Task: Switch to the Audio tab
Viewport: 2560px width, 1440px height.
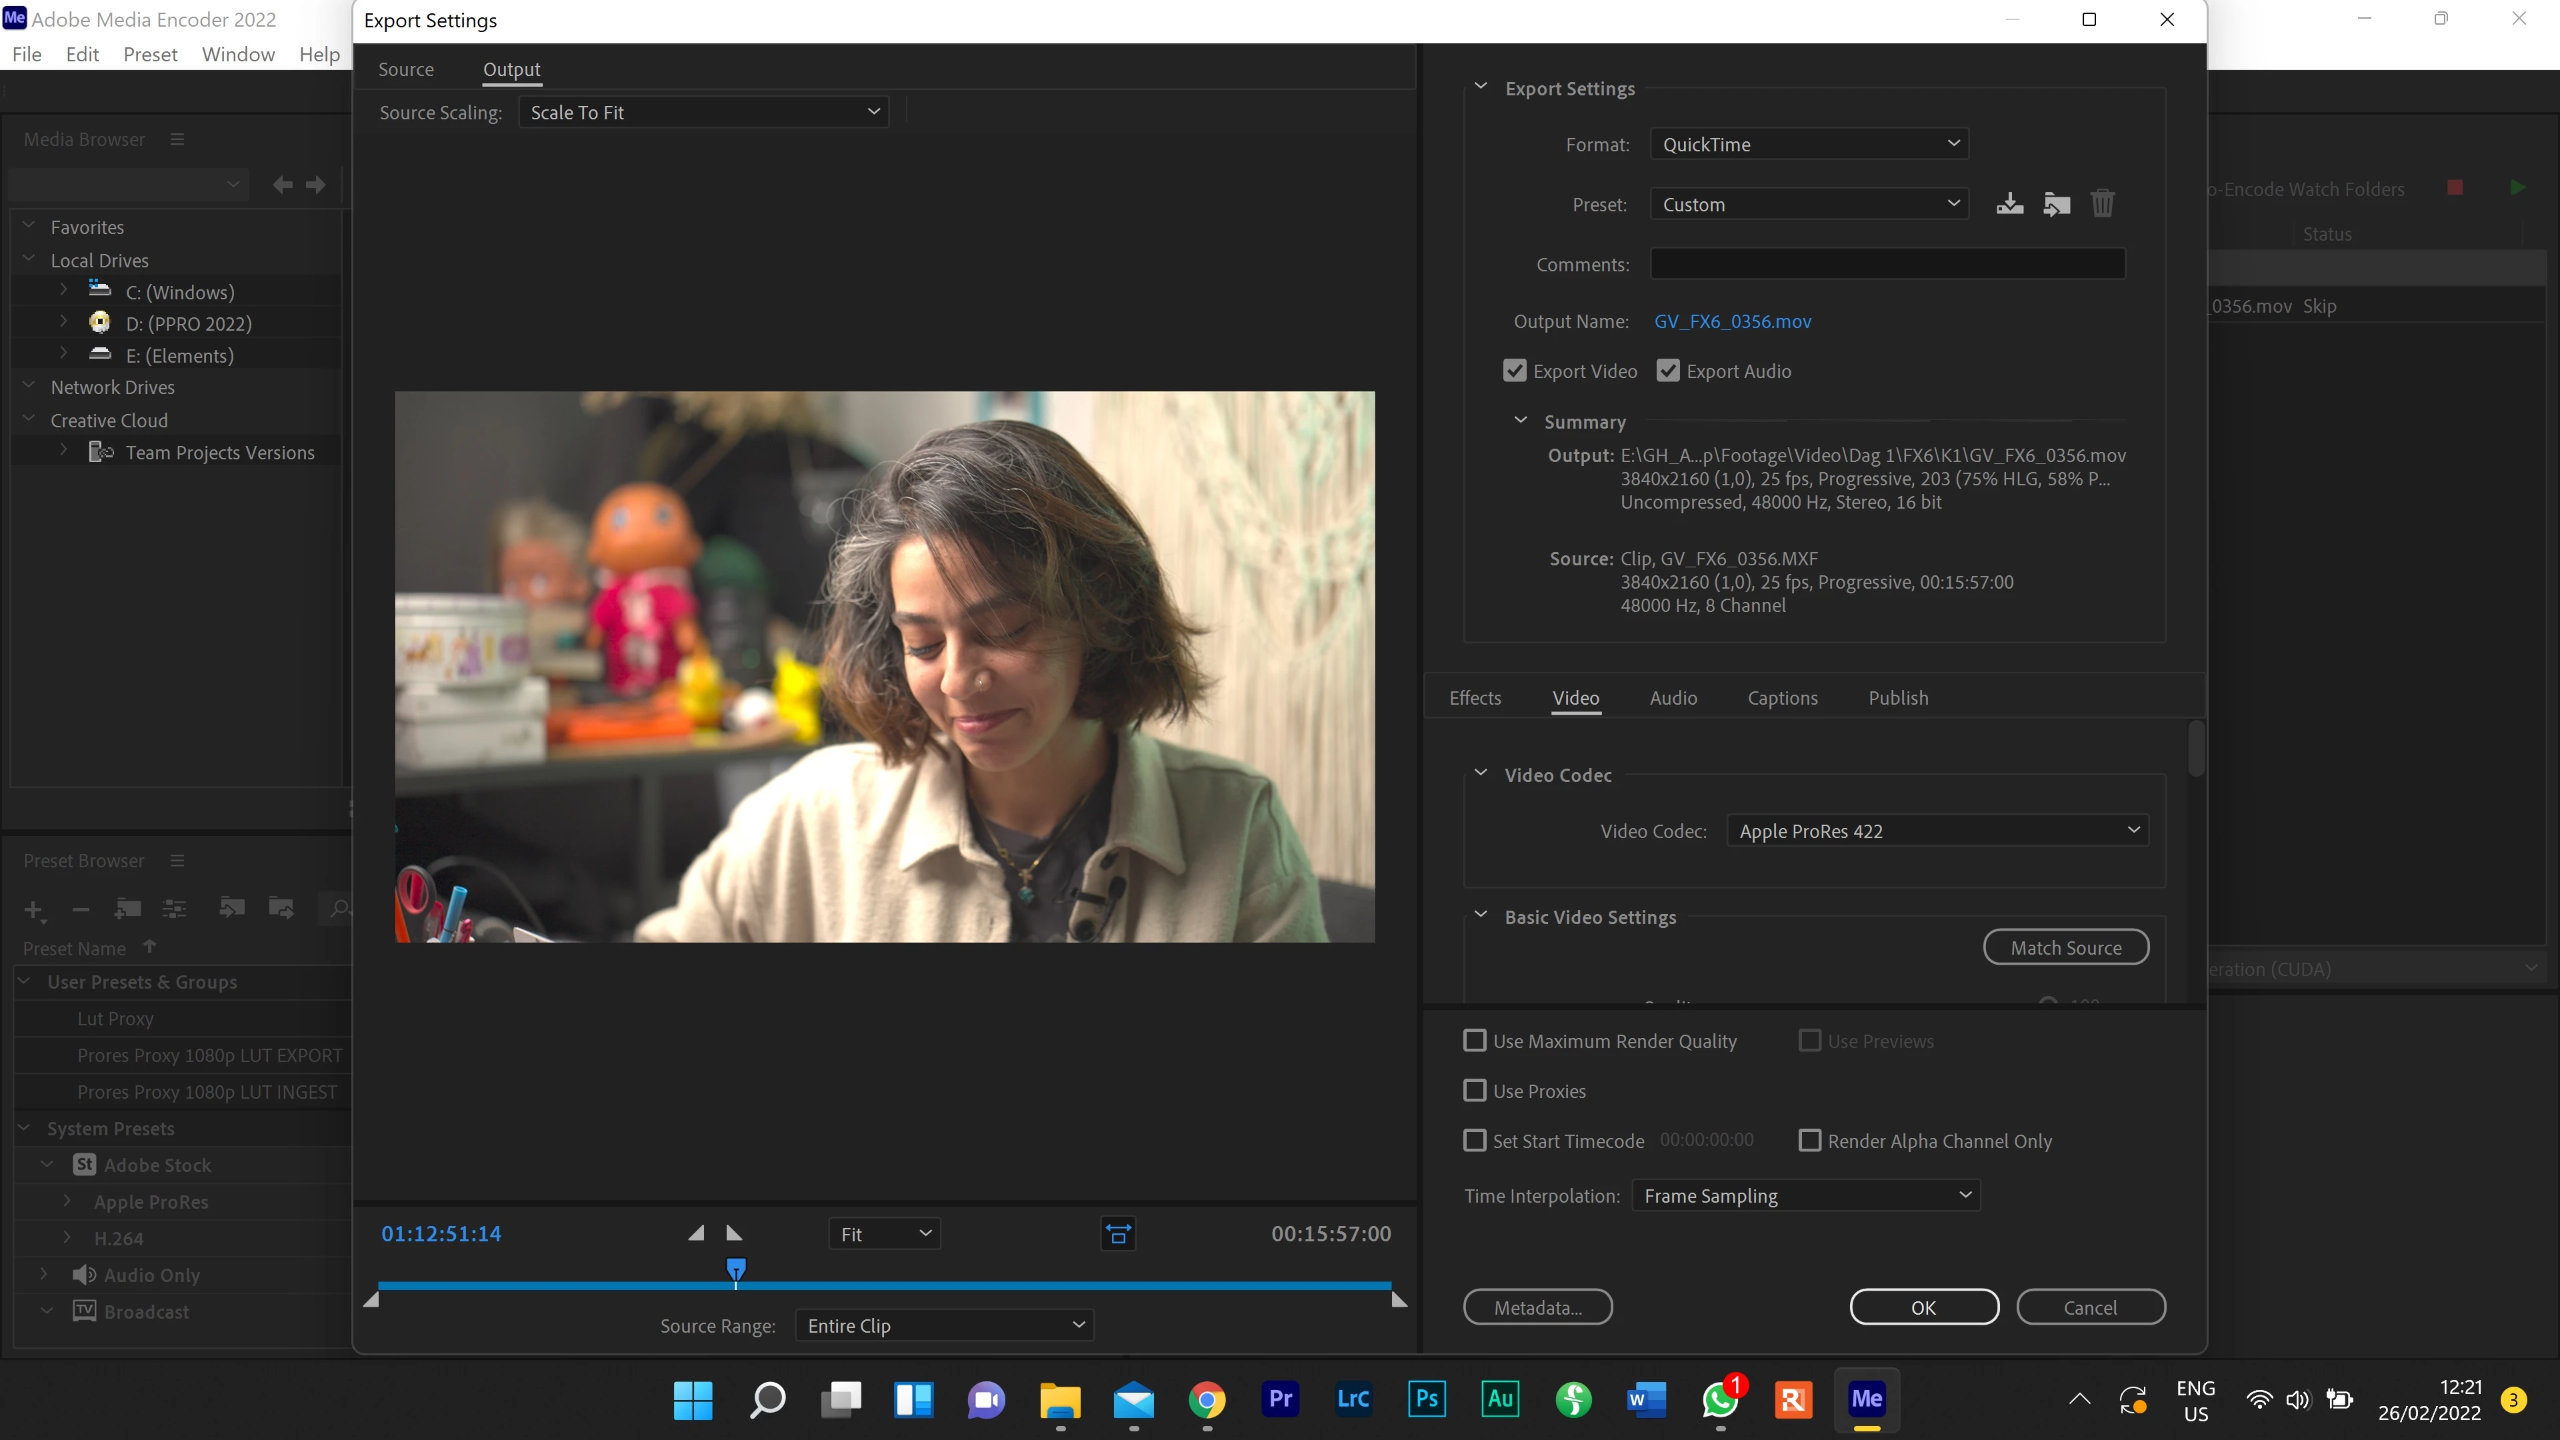Action: click(x=1673, y=697)
